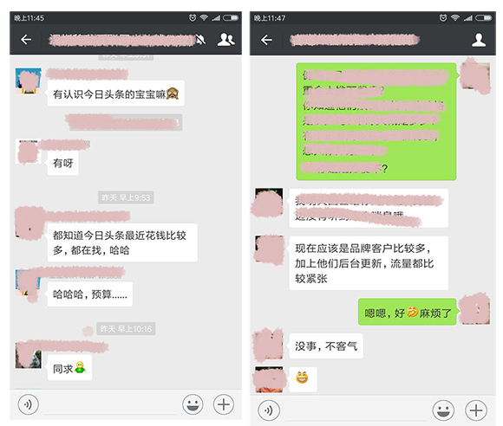Tap the muted notification bell icon
The width and height of the screenshot is (503, 426).
pyautogui.click(x=201, y=40)
